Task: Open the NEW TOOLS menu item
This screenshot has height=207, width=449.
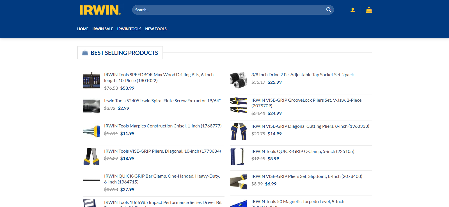Action: point(156,29)
